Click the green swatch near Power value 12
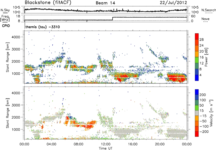 (197, 60)
